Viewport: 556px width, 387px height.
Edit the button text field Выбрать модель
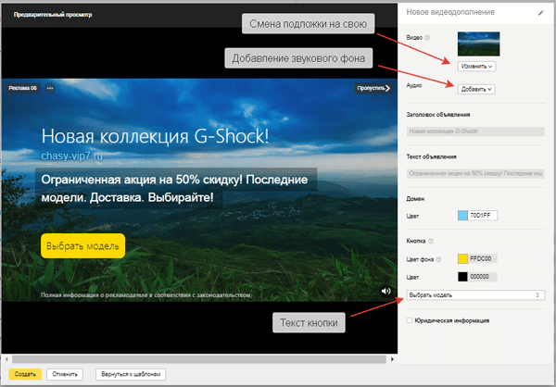click(x=475, y=295)
